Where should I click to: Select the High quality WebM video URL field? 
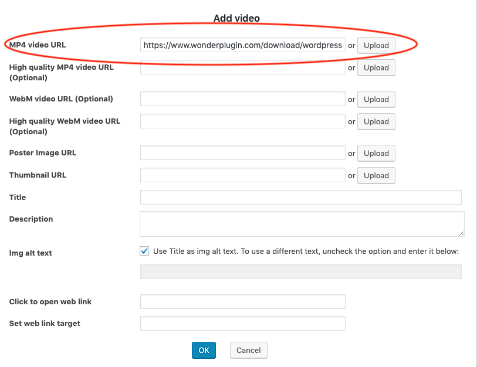(x=242, y=121)
